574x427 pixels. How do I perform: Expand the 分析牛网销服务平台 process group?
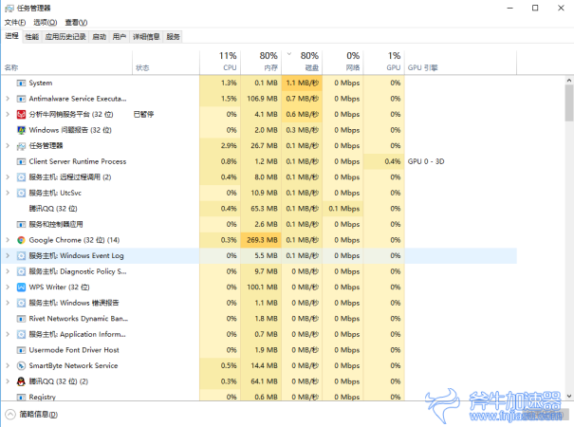tap(8, 115)
